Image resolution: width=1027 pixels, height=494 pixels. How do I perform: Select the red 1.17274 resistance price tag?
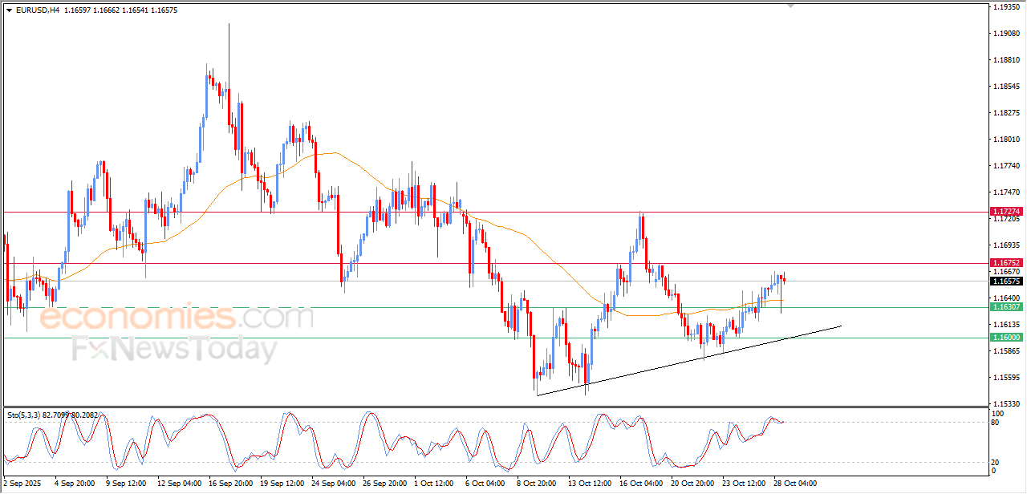point(1006,212)
